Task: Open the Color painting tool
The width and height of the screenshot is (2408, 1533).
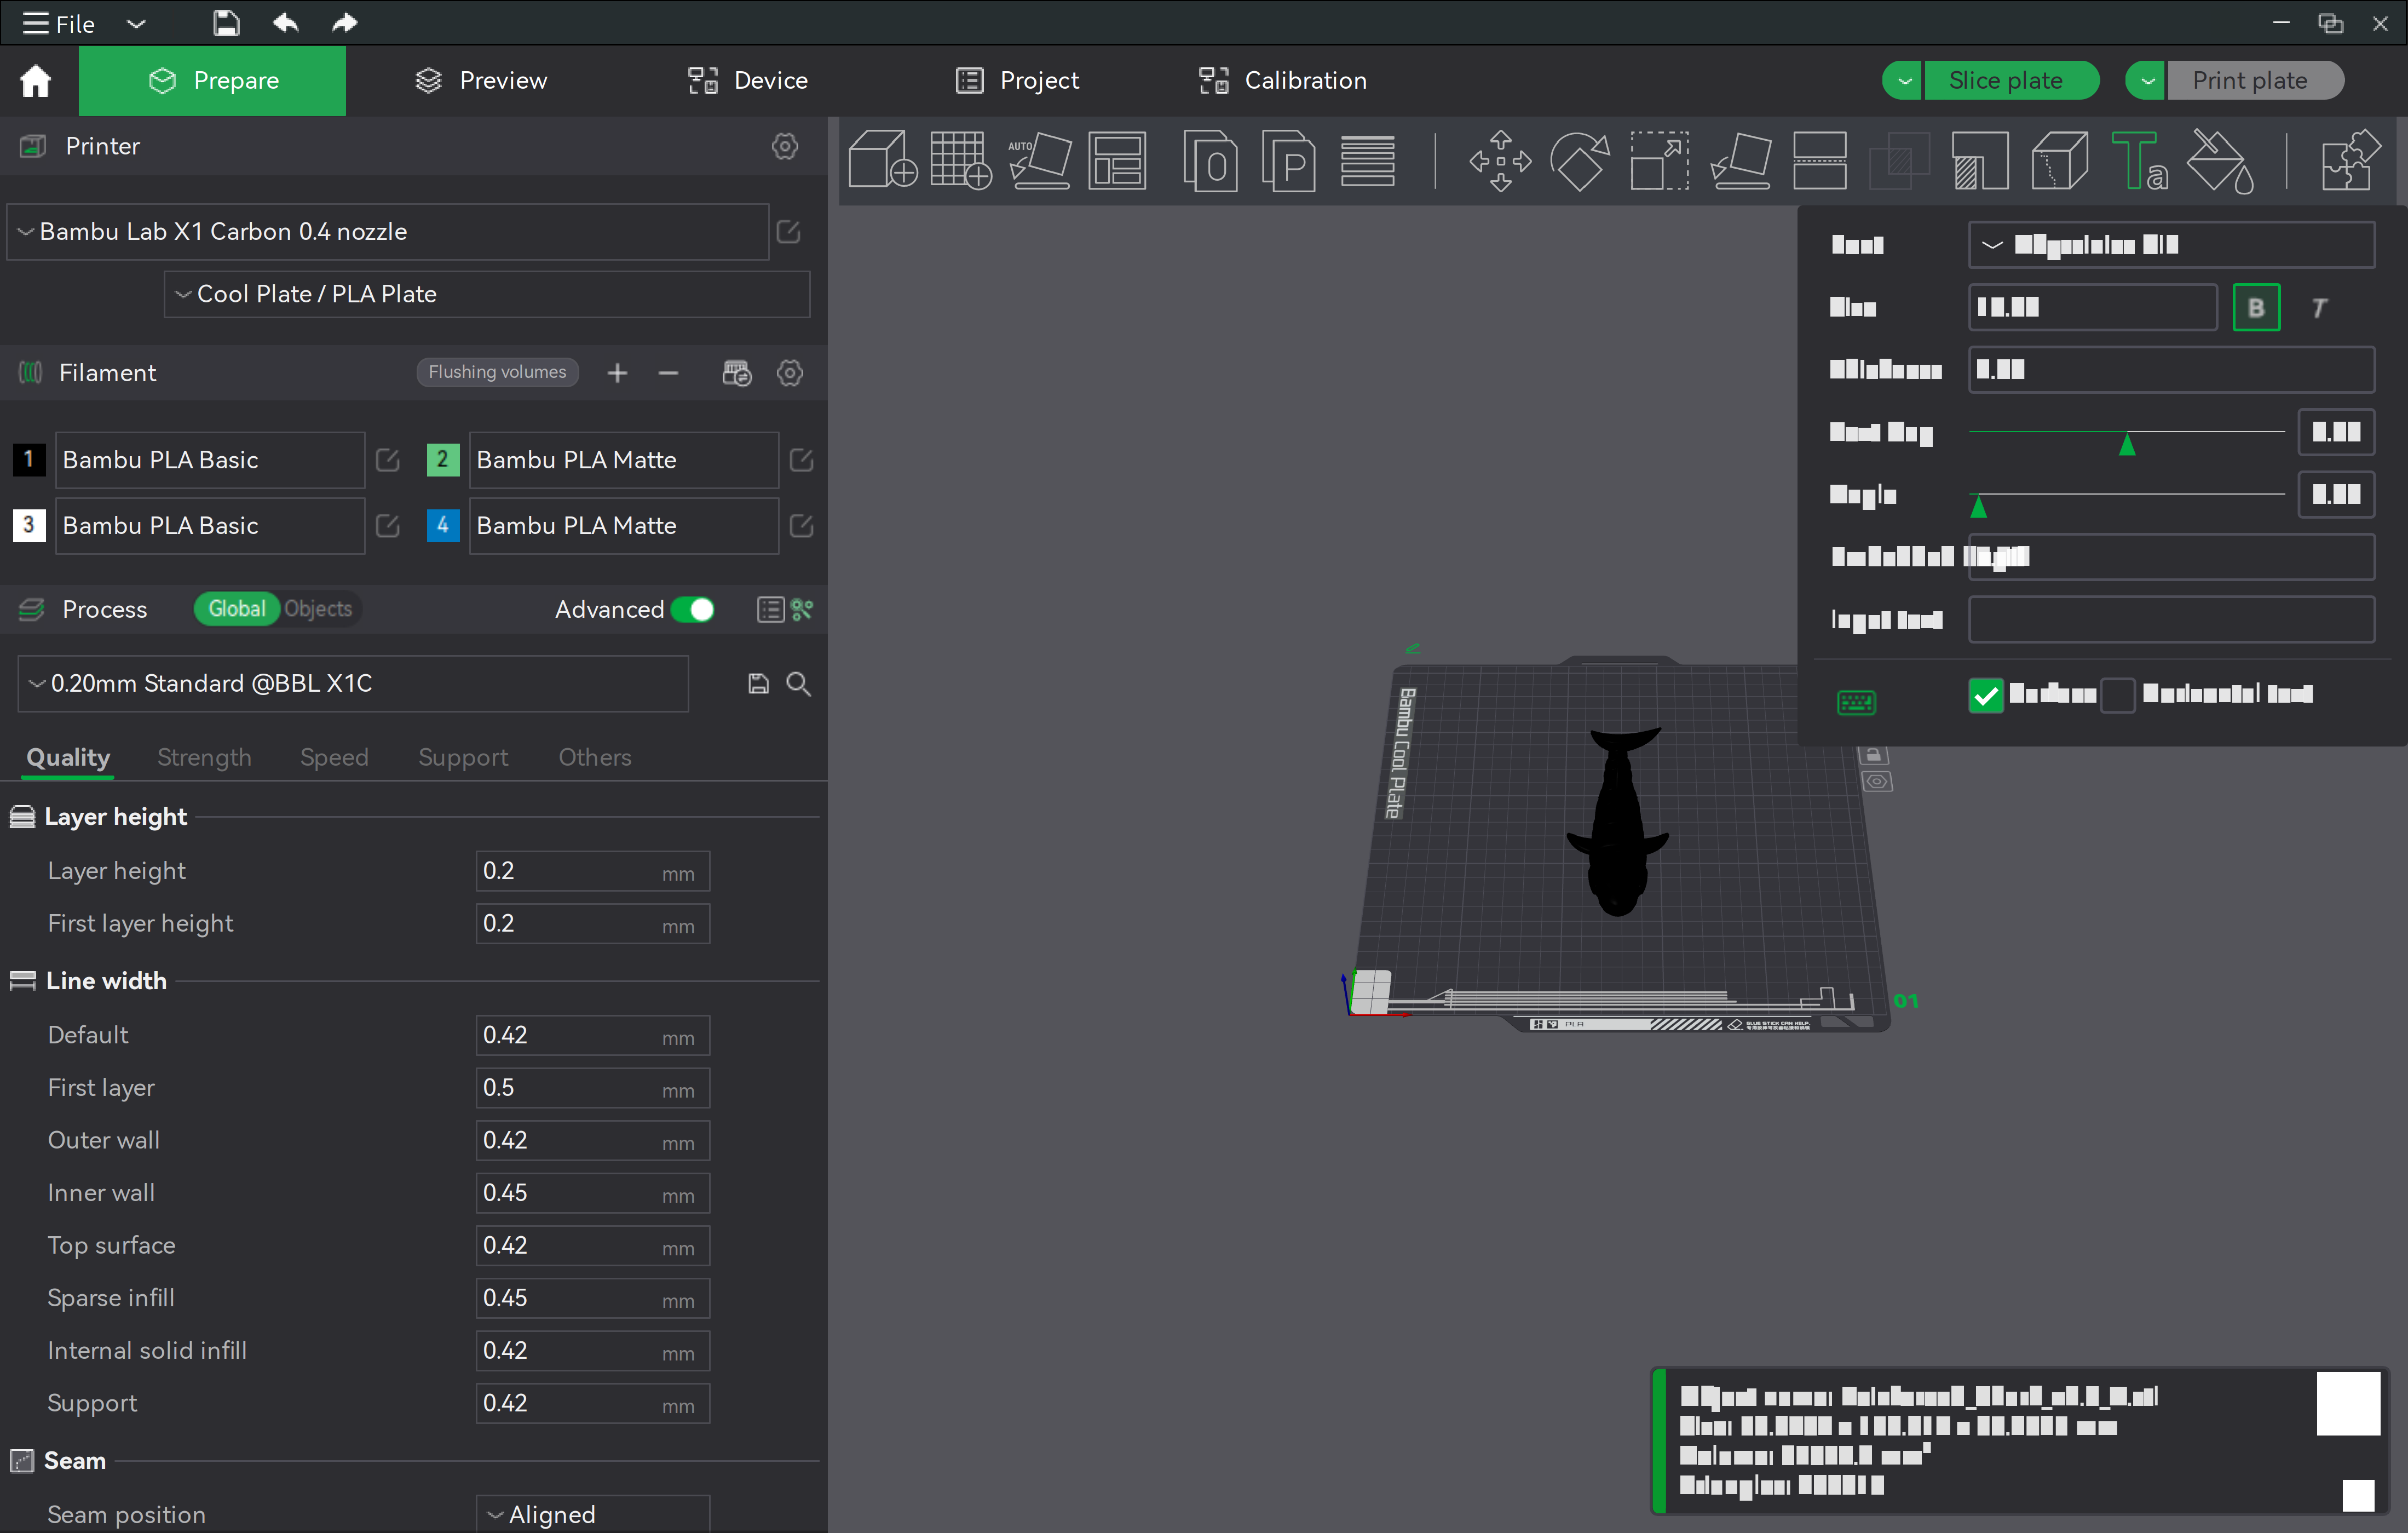Action: tap(2219, 160)
